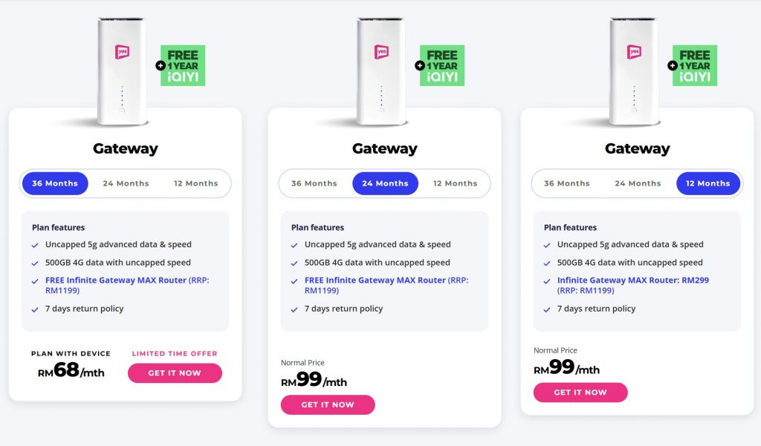Viewport: 761px width, 446px height.
Task: Click the router image on the right card
Action: [634, 70]
